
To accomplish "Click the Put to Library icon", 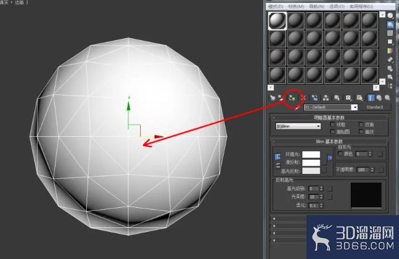I will click(x=337, y=97).
